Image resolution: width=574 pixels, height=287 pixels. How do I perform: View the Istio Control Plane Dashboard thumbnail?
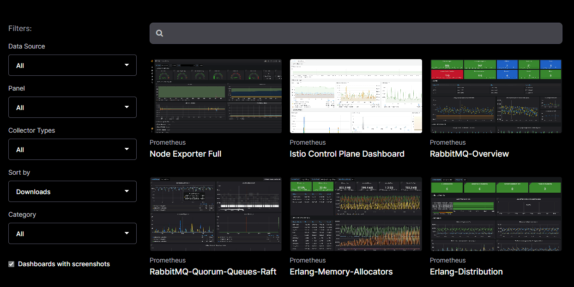[356, 96]
